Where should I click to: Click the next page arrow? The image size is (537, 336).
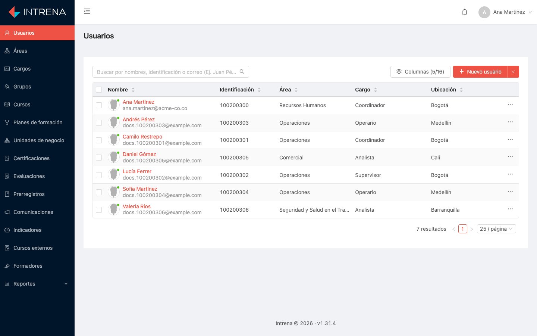coord(472,229)
